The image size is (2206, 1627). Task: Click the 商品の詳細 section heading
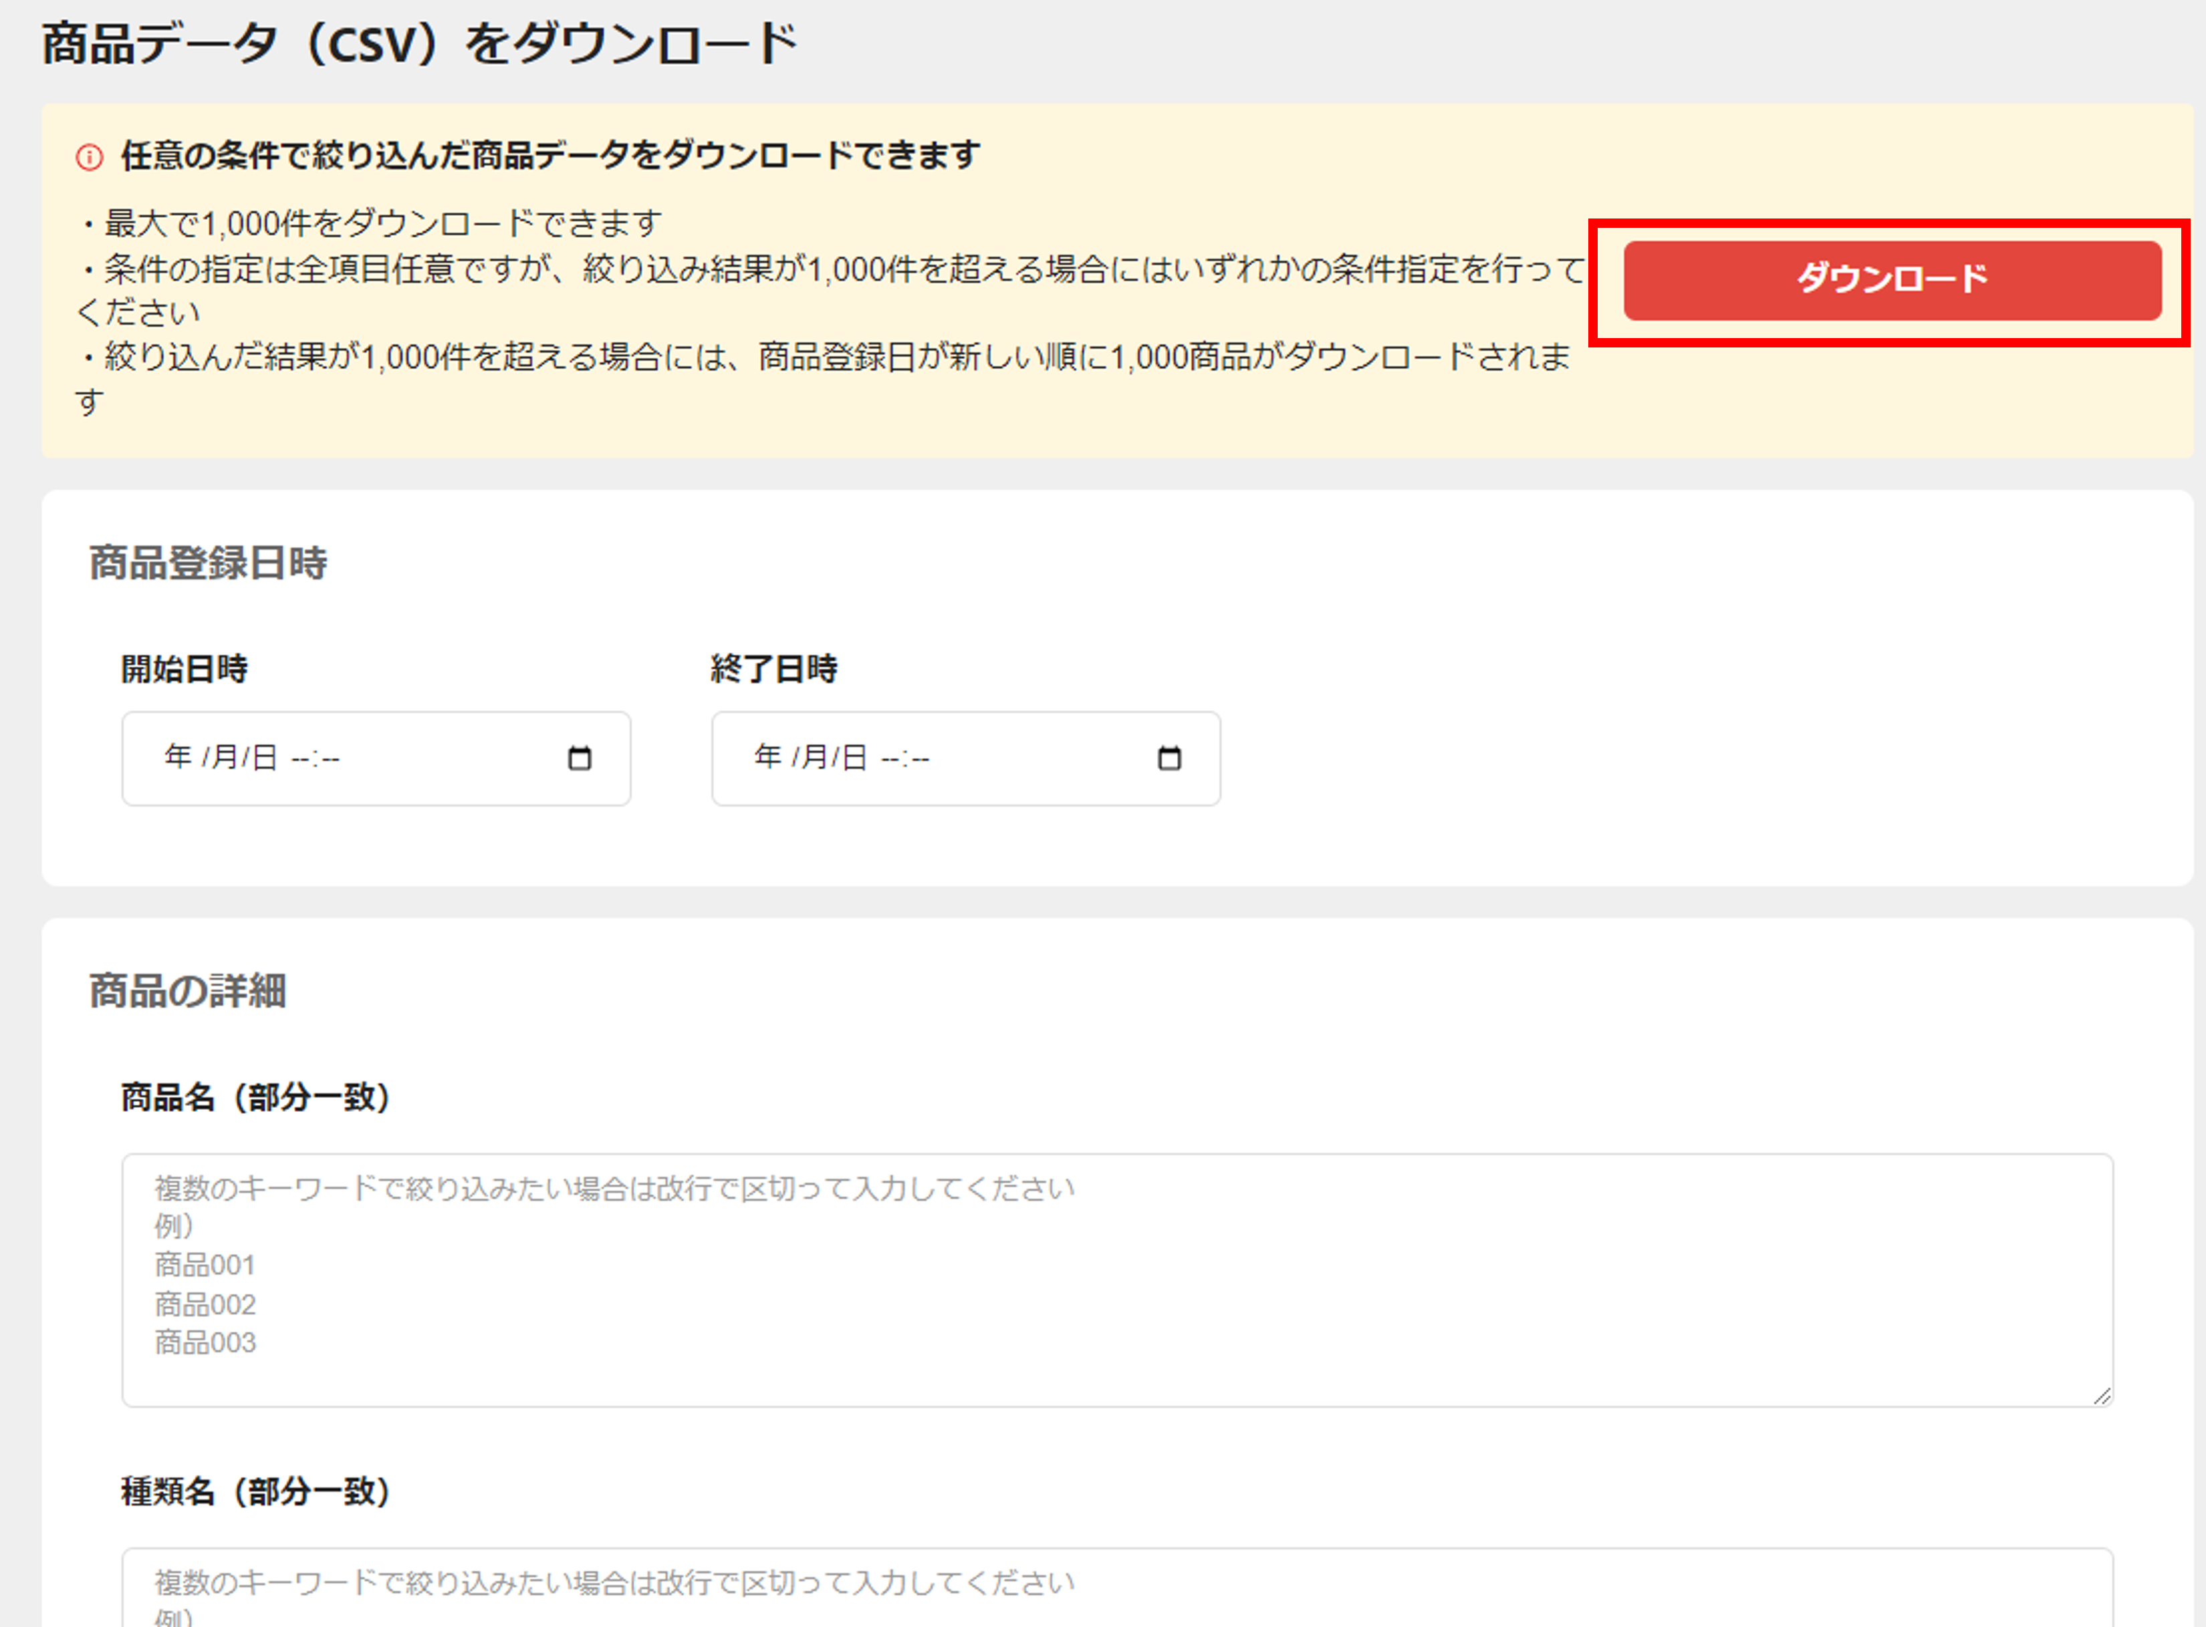click(187, 991)
